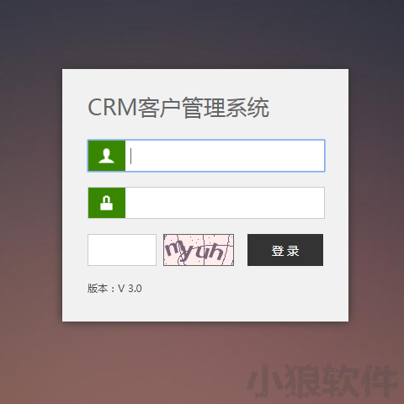Click the small empty box left of captcha
Image resolution: width=404 pixels, height=404 pixels.
coord(122,250)
